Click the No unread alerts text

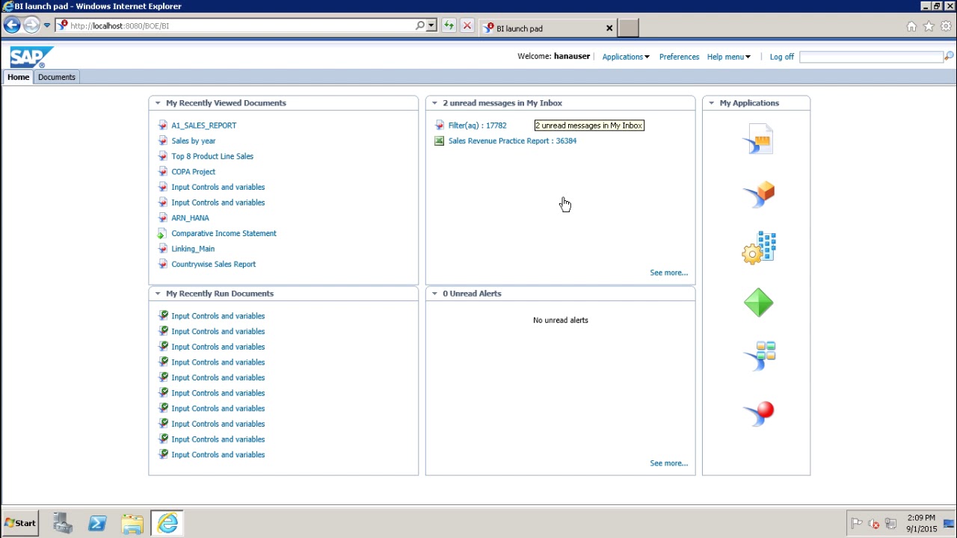[x=560, y=320]
